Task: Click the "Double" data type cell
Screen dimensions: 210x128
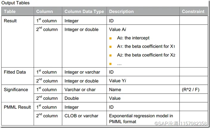Action: 72,98
